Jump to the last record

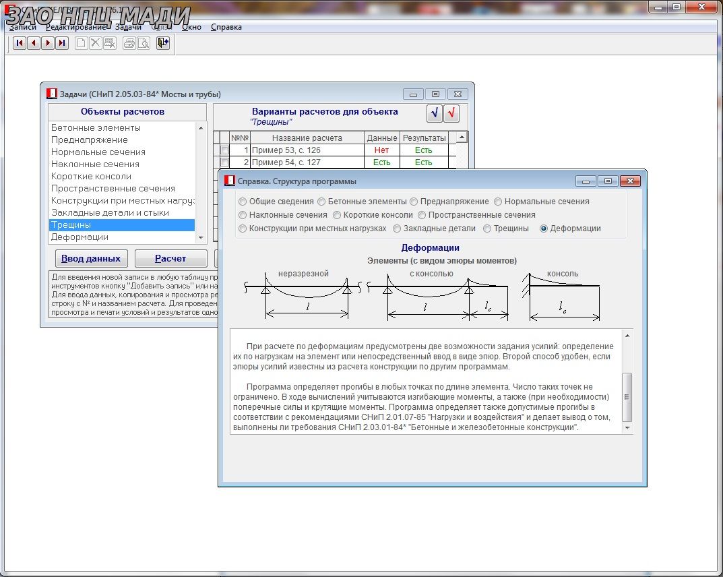62,43
